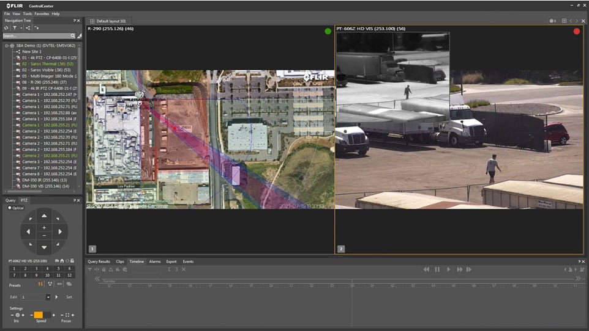Image resolution: width=589 pixels, height=331 pixels.
Task: Pan camera left with PTZ arrow
Action: coord(28,232)
